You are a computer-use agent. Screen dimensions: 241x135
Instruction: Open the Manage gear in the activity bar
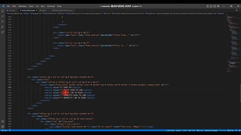(3, 127)
